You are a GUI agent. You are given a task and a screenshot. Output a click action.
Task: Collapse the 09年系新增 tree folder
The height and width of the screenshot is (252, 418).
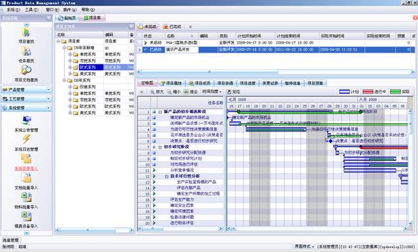point(64,48)
